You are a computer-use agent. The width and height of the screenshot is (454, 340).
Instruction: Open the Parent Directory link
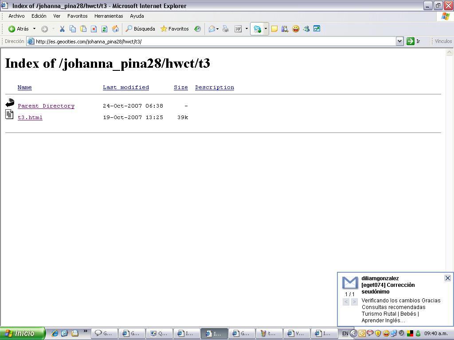coord(46,106)
